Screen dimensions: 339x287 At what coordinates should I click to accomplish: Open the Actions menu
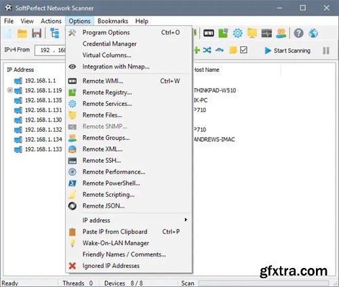point(51,21)
